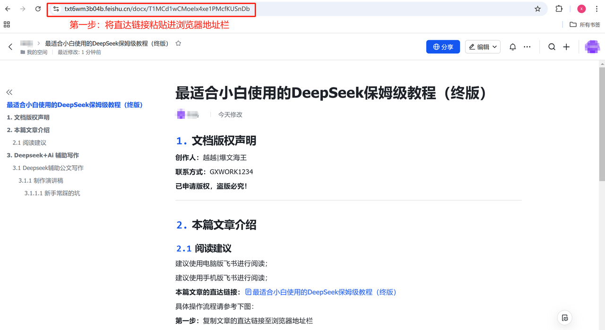Click heading 1. 文档版权声明
The width and height of the screenshot is (605, 330).
(x=216, y=141)
